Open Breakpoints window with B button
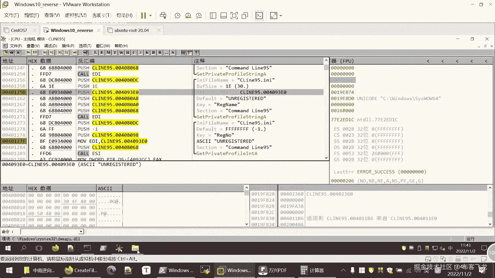Screen dimensions: 495x278 coord(153,53)
